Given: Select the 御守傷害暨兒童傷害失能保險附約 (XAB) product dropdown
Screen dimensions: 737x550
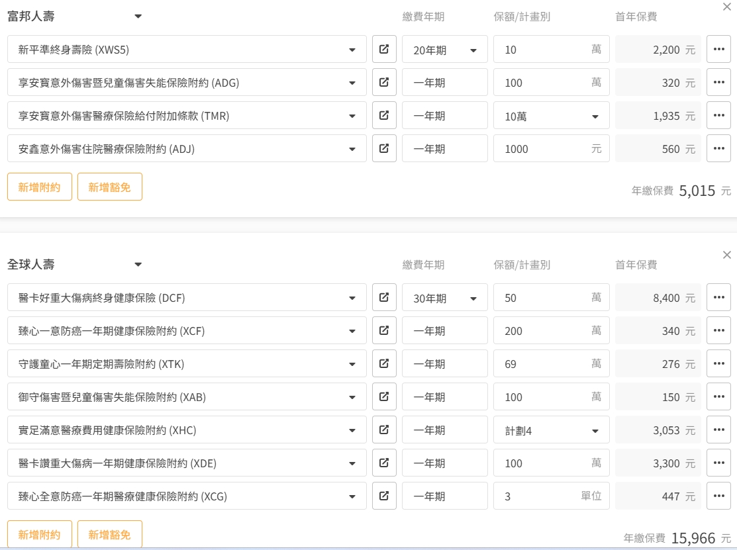Looking at the screenshot, I should pos(187,397).
